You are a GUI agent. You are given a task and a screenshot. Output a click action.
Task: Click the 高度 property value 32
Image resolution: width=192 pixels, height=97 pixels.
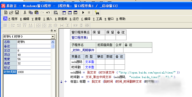[x=34, y=63]
